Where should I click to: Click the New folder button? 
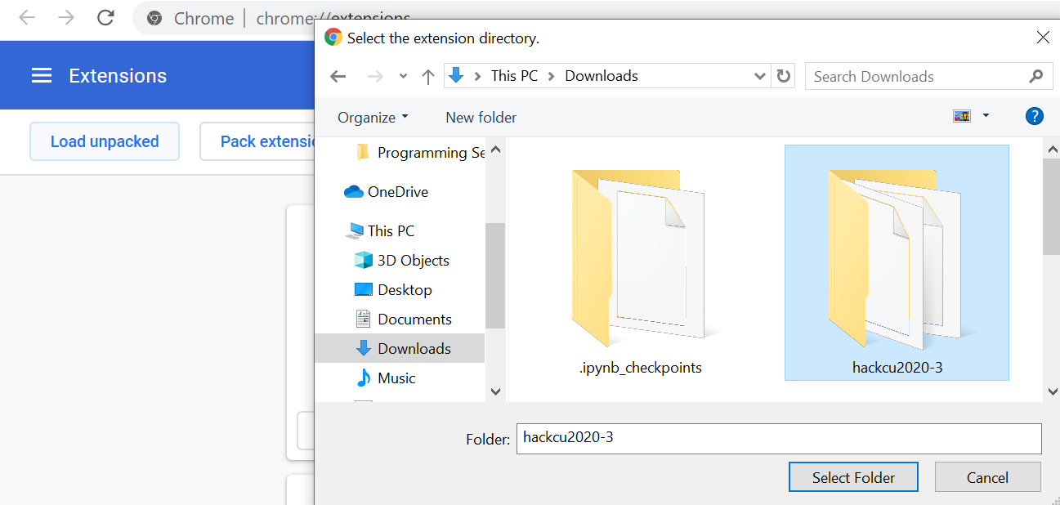tap(481, 118)
